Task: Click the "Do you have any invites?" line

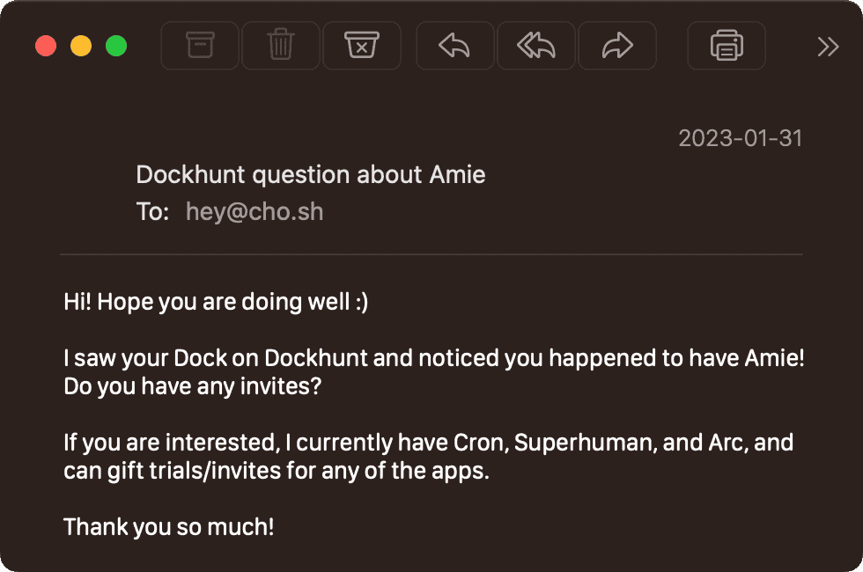Action: pyautogui.click(x=192, y=386)
